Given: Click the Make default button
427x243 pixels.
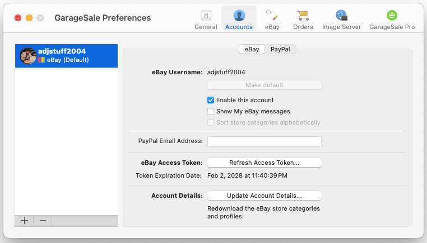Looking at the screenshot, I should pos(264,85).
